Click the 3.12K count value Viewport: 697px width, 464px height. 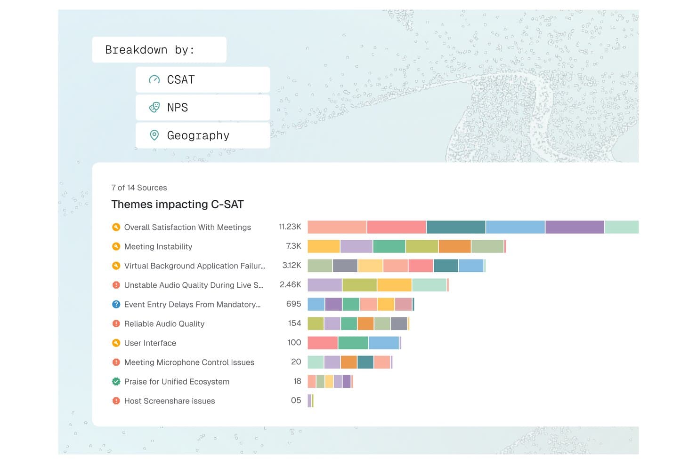coord(292,265)
